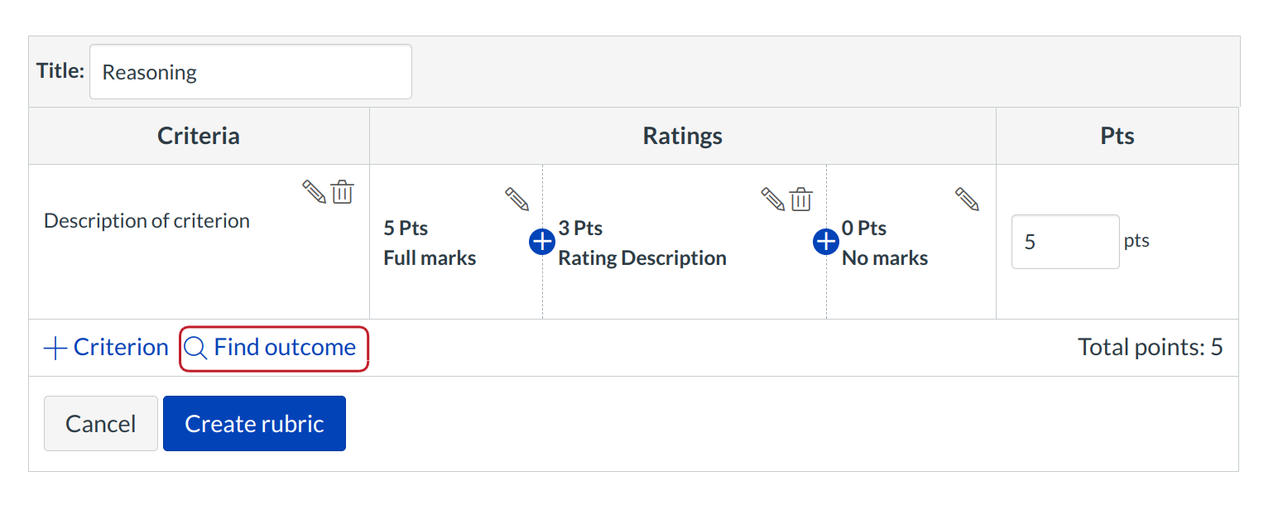Select the 0 Pts No marks cell
This screenshot has width=1283, height=505.
coord(885,243)
